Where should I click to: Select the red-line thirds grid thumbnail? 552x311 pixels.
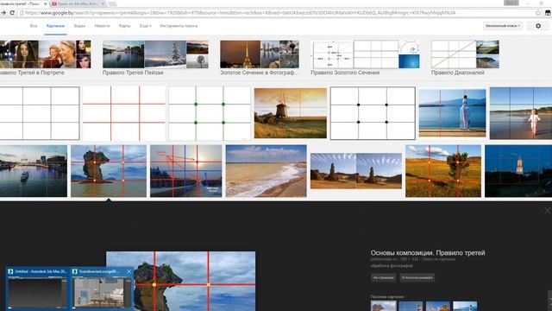click(124, 113)
